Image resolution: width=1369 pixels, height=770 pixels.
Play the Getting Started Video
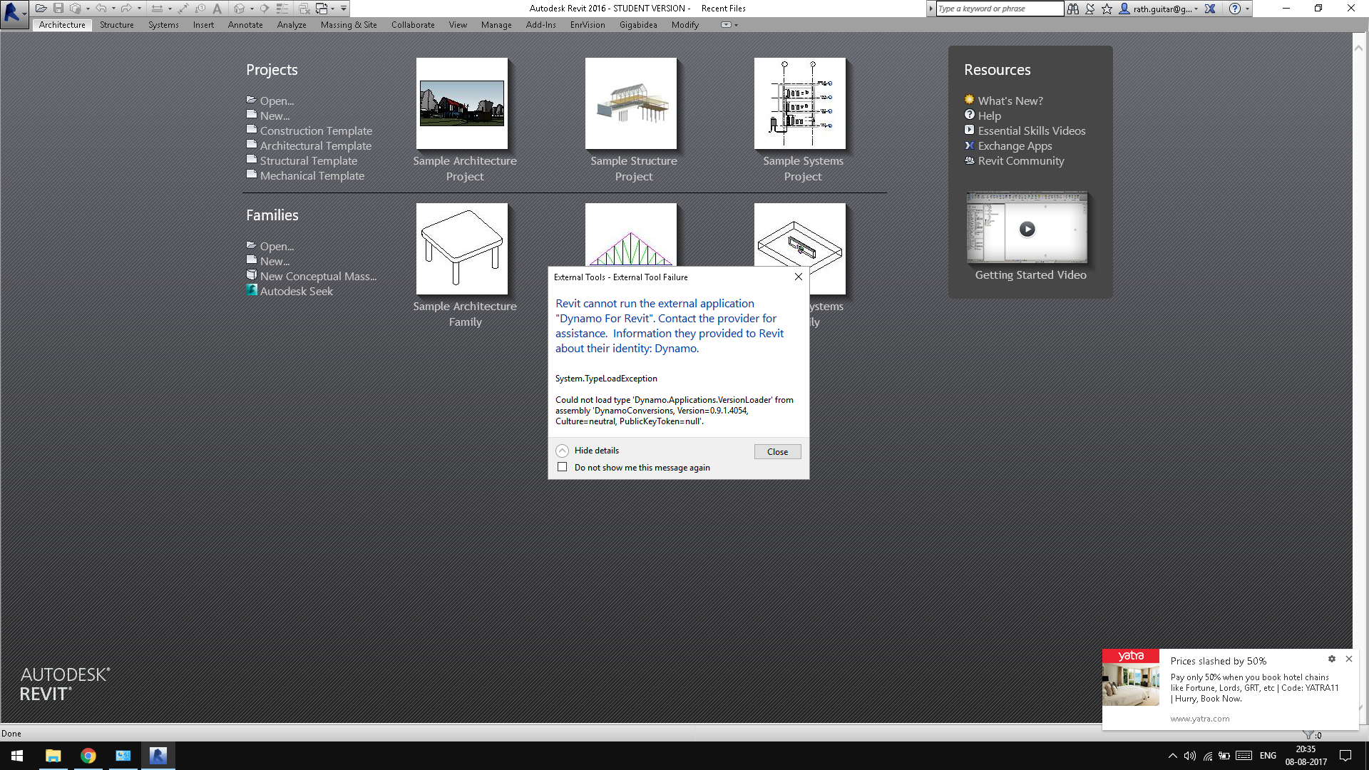click(x=1027, y=228)
